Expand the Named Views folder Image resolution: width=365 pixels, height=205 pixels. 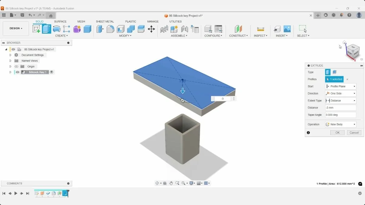click(x=10, y=61)
